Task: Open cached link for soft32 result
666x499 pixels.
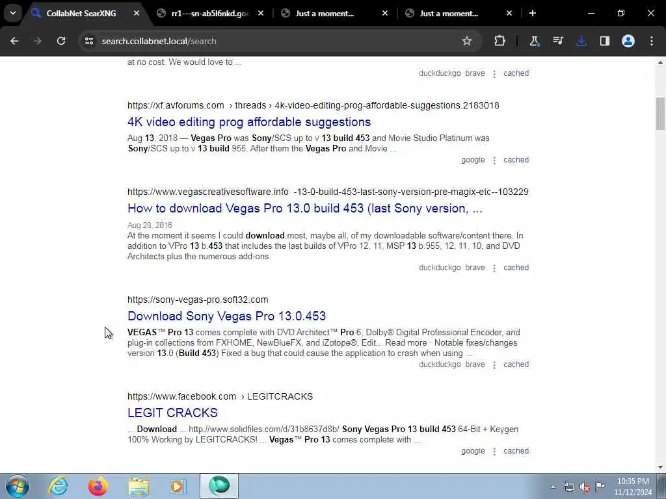Action: pyautogui.click(x=516, y=365)
